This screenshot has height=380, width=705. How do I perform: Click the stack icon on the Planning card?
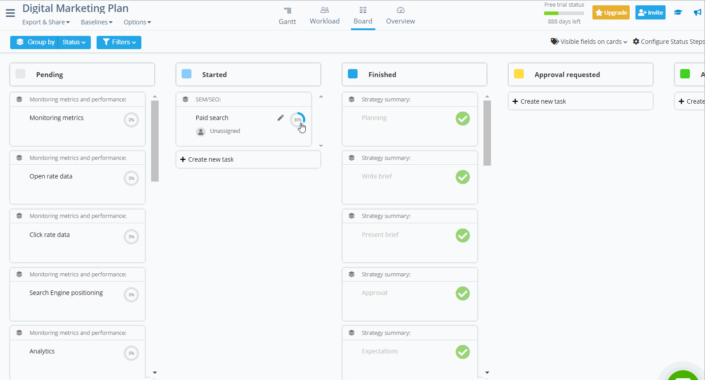point(351,99)
